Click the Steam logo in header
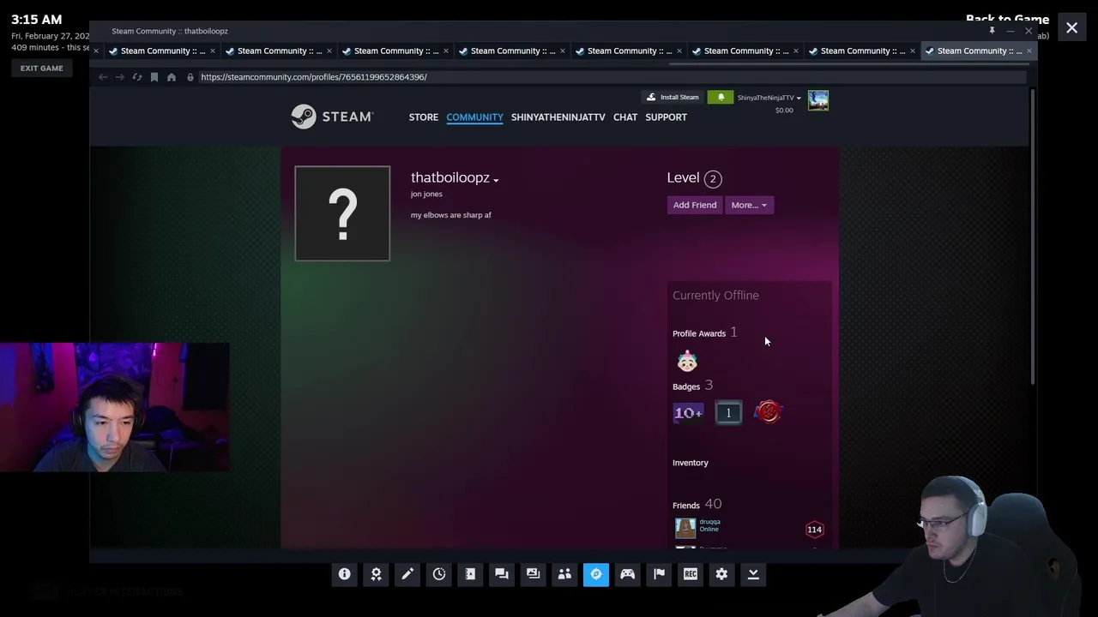1098x617 pixels. pyautogui.click(x=332, y=117)
